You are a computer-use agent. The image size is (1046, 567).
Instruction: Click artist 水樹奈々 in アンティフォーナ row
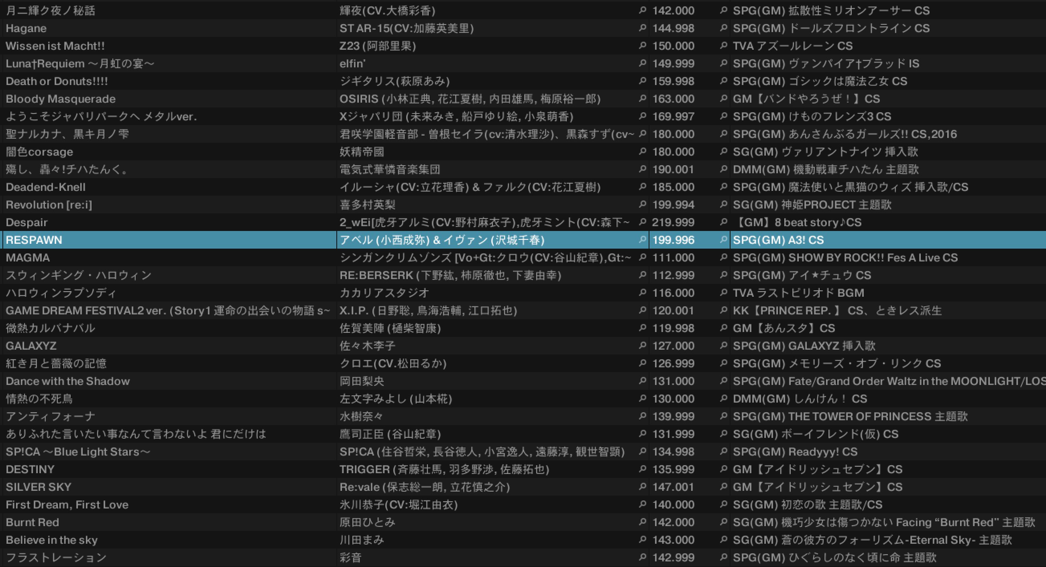click(361, 416)
